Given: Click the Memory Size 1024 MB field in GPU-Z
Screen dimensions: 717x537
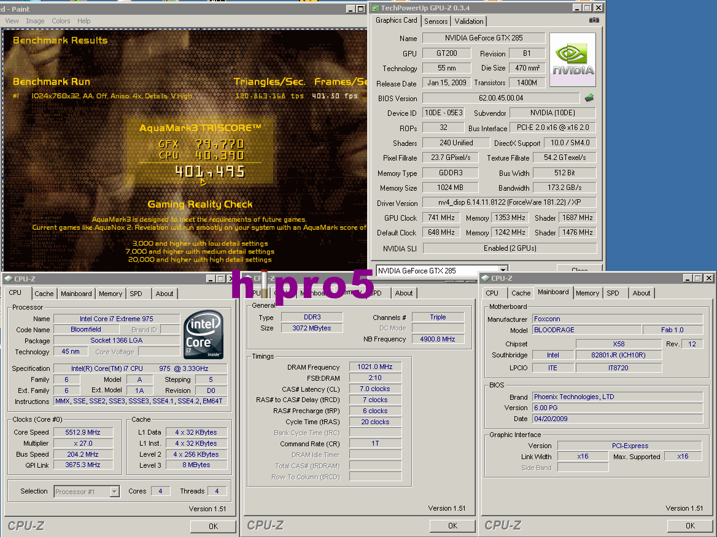Looking at the screenshot, I should coord(450,188).
